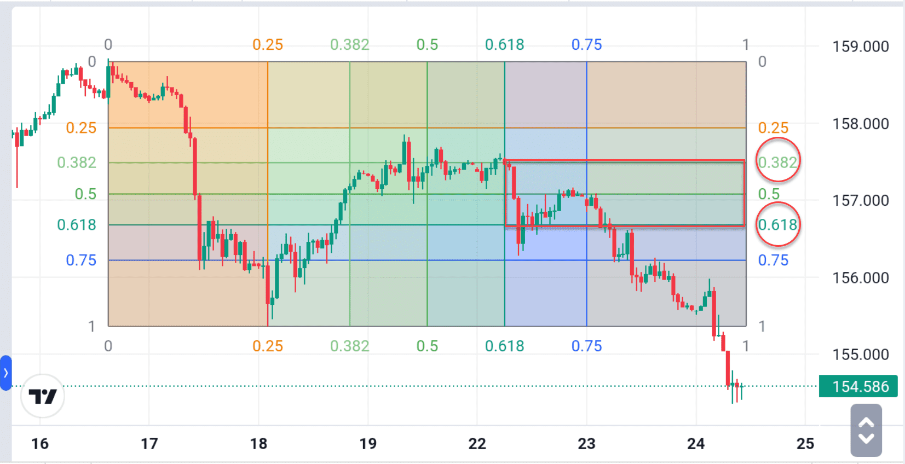Click bottom 0.382 Fibonacci label
This screenshot has width=905, height=464.
coord(350,346)
